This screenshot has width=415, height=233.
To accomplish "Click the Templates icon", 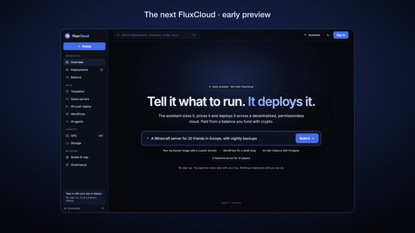I will pyautogui.click(x=67, y=91).
